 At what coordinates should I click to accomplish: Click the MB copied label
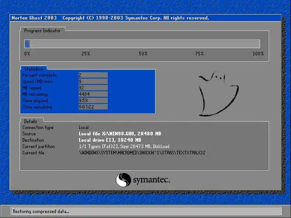pyautogui.click(x=32, y=88)
